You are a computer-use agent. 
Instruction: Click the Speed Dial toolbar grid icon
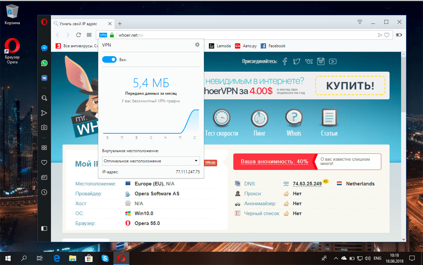[x=89, y=35]
